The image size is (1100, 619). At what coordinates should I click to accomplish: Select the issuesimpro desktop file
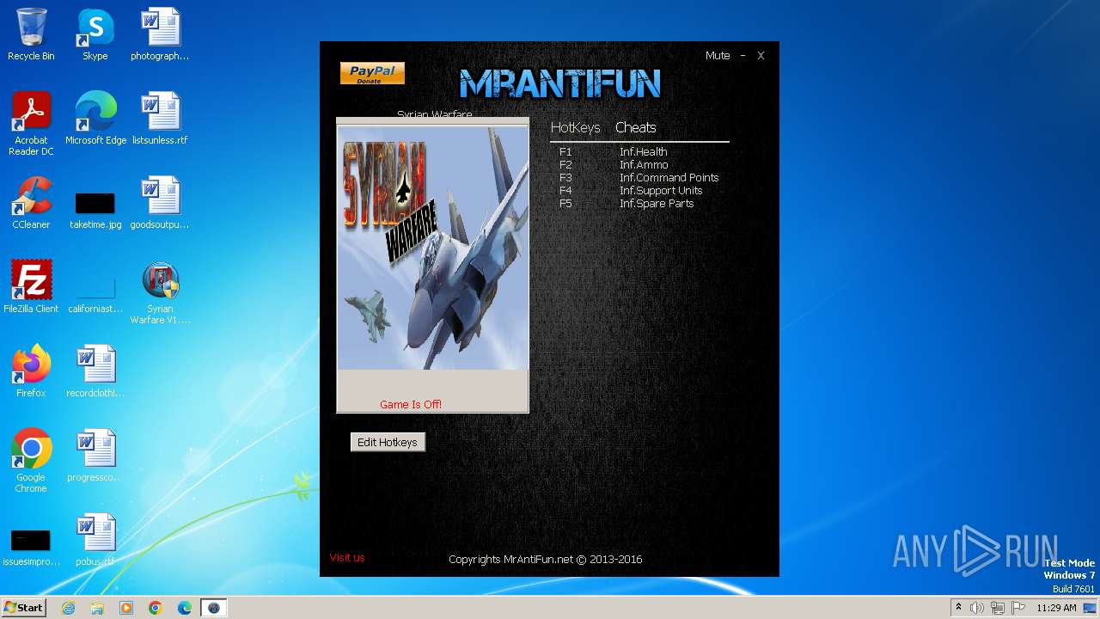pos(31,546)
